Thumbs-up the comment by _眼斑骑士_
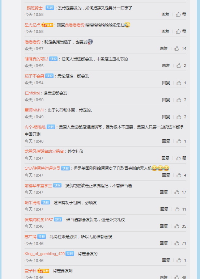This screenshot has width=200, height=279. pyautogui.click(x=181, y=14)
